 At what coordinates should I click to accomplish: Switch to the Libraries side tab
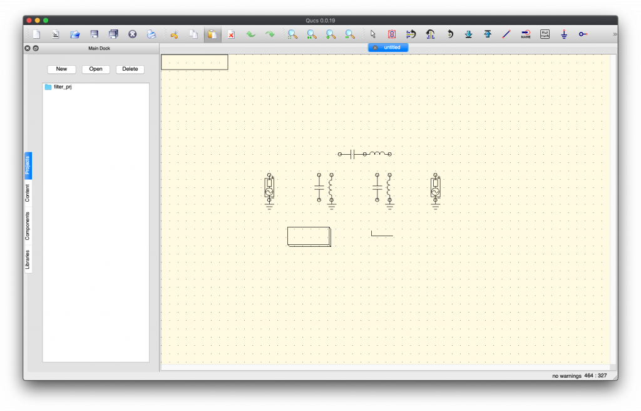[x=28, y=259]
